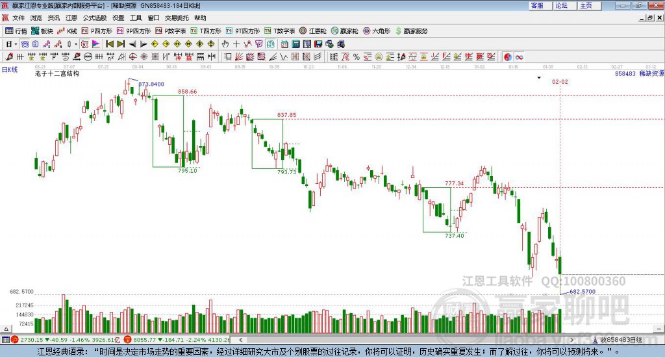The height and width of the screenshot is (358, 665).
Task: Click the 日K线 label at chart corner
Action: click(9, 70)
